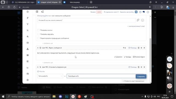Open the help icon in the left sidebar
176x99 pixels.
tap(28, 12)
